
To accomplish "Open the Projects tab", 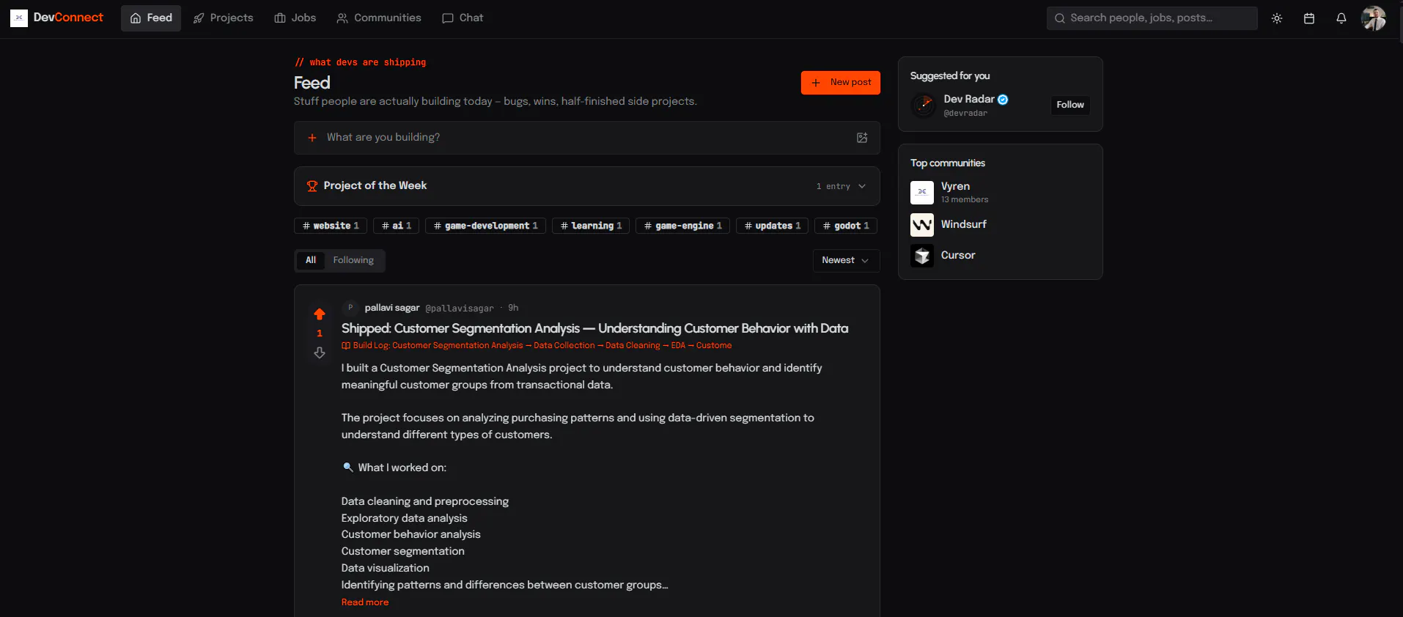I will (x=223, y=18).
